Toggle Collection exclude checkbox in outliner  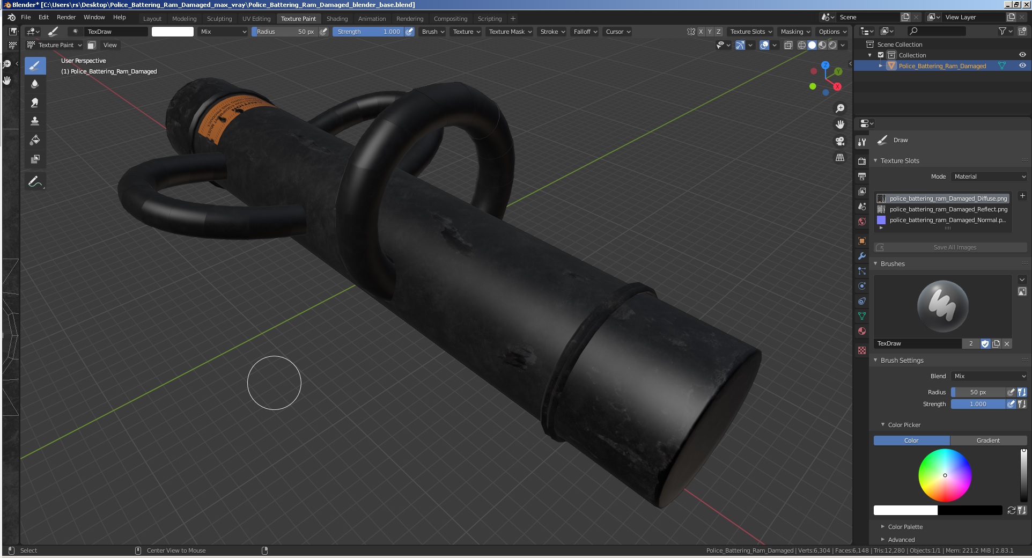[x=881, y=55]
